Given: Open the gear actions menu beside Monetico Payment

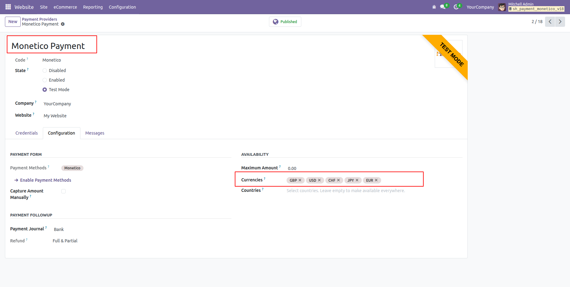Looking at the screenshot, I should [63, 24].
